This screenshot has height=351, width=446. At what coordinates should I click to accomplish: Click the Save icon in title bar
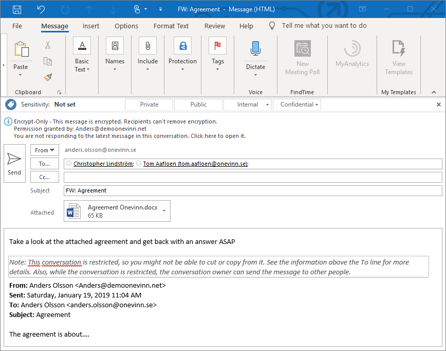[17, 9]
